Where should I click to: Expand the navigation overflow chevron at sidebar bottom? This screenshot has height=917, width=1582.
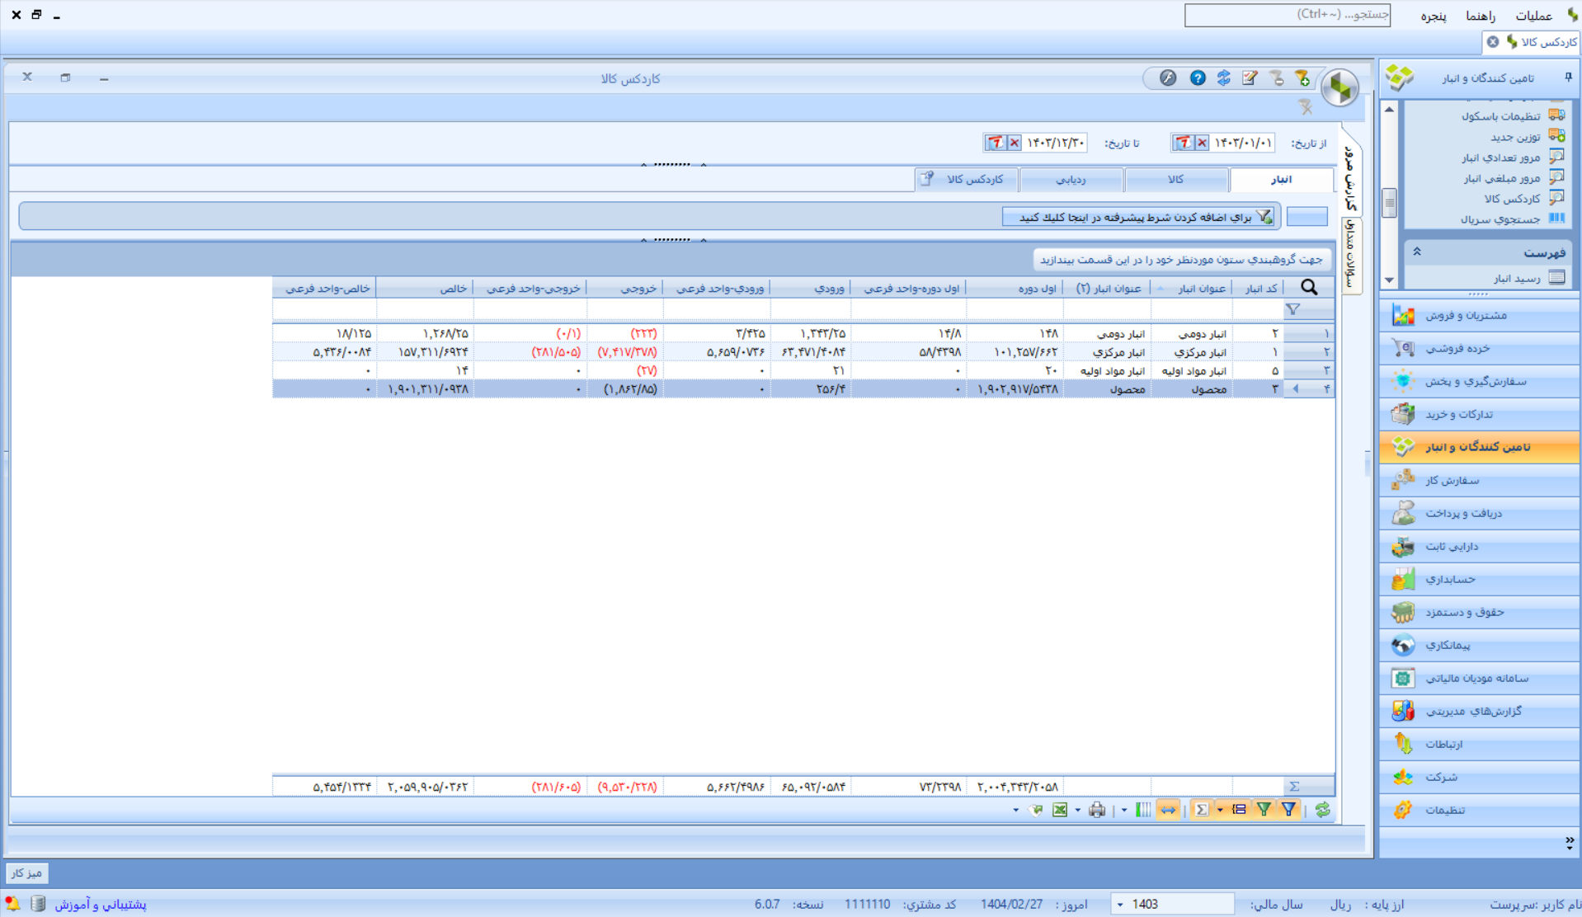pyautogui.click(x=1569, y=843)
